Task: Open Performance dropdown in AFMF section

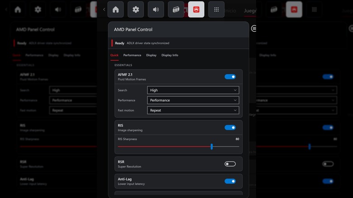Action: click(x=193, y=100)
